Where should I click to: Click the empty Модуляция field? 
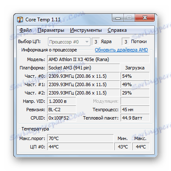point(135,101)
